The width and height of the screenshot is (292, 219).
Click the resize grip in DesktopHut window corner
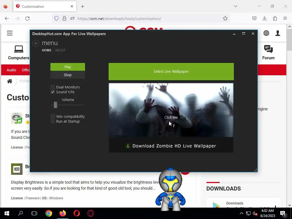[255, 170]
